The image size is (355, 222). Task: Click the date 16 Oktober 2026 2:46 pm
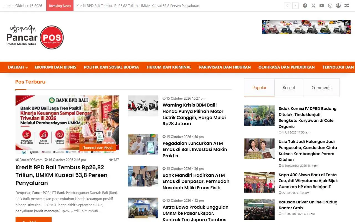point(65,160)
